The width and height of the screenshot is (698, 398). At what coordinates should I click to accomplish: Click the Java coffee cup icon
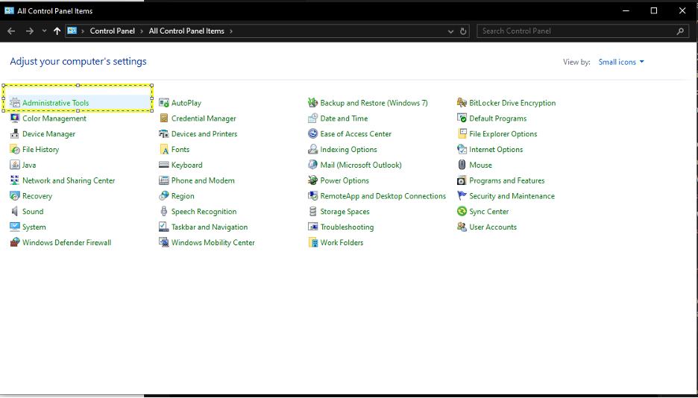click(15, 165)
